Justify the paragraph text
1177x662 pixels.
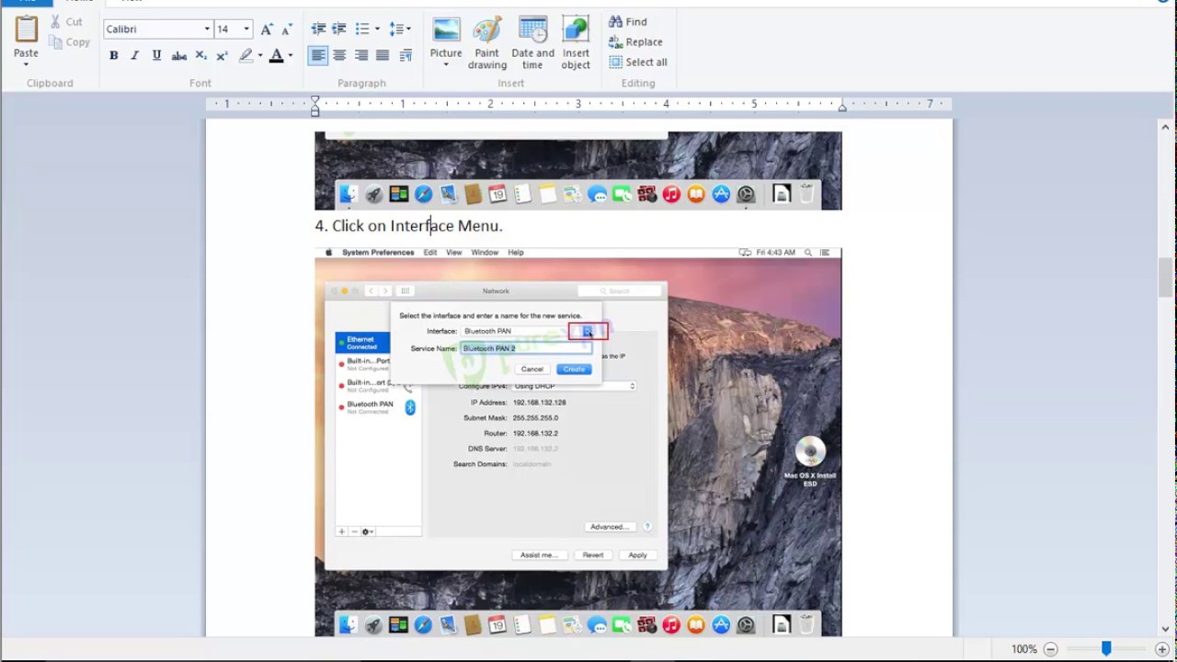coord(383,55)
